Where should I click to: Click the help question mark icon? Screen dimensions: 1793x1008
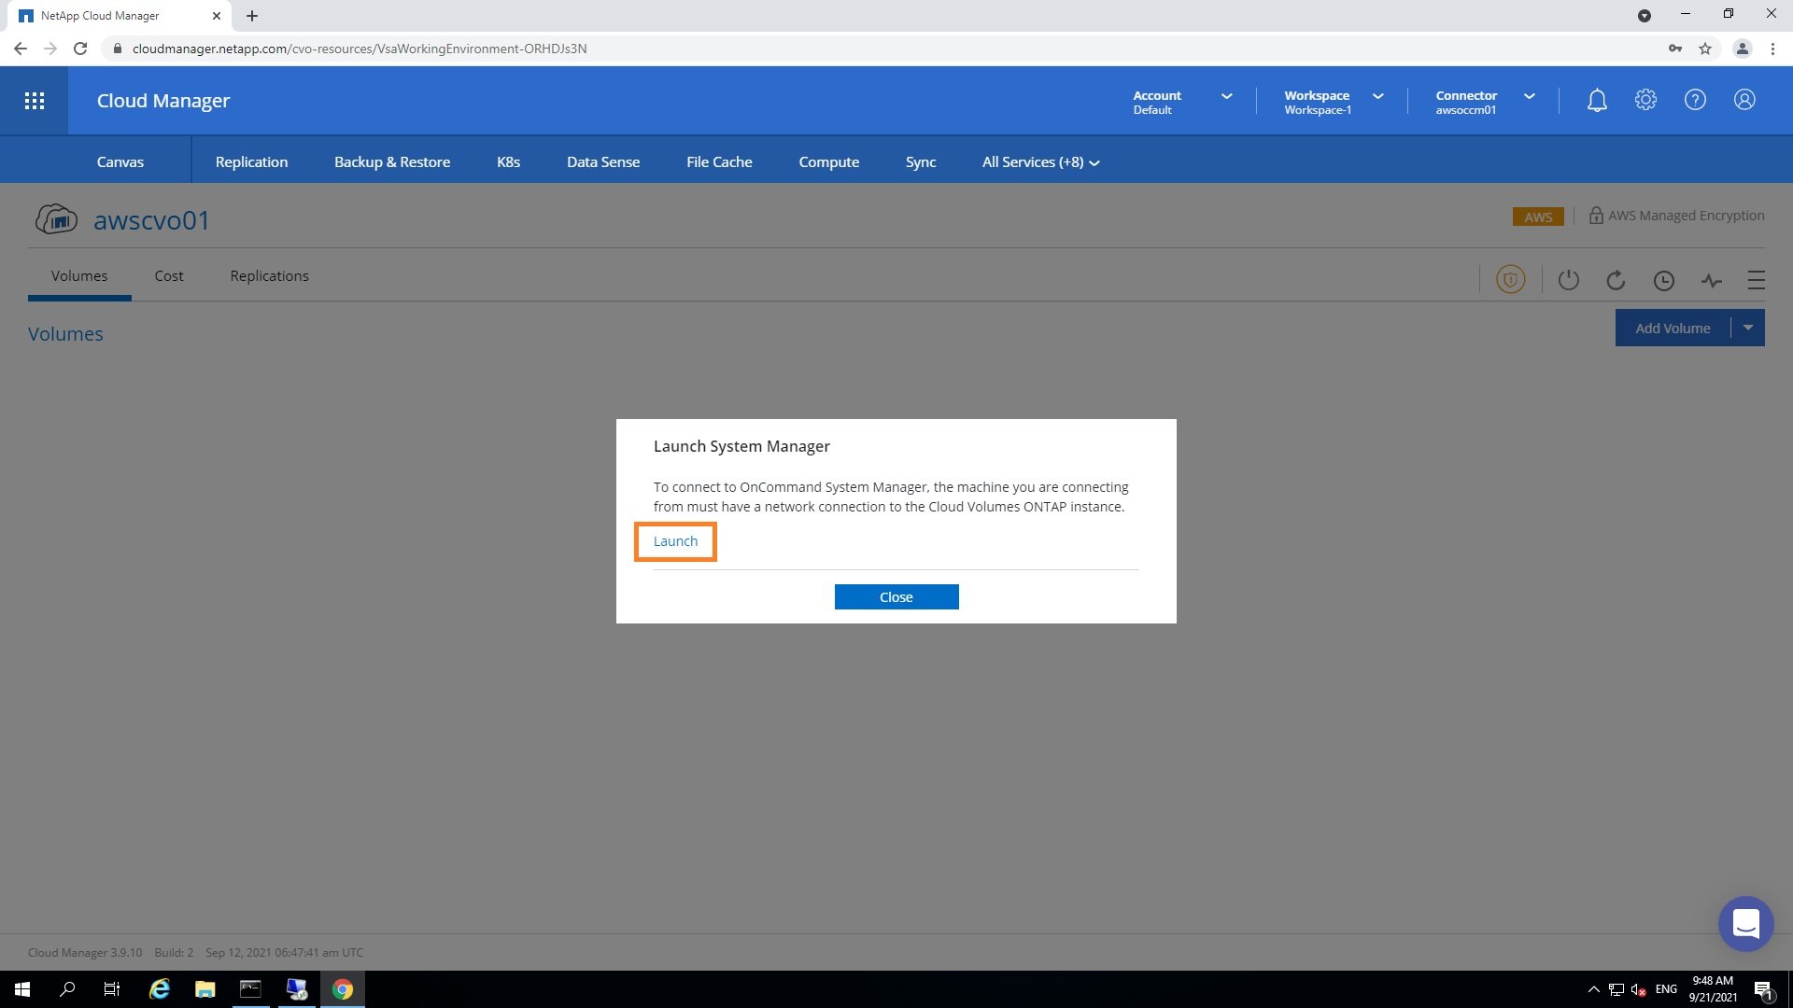(x=1695, y=100)
